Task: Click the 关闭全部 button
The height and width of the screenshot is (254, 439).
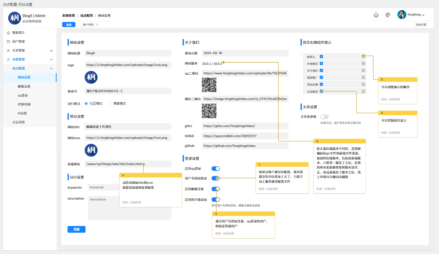Action: [421, 25]
